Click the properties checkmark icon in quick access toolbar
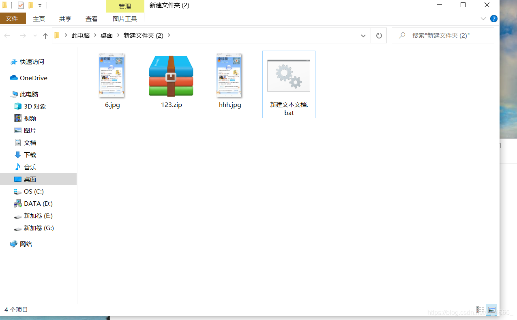 point(21,5)
